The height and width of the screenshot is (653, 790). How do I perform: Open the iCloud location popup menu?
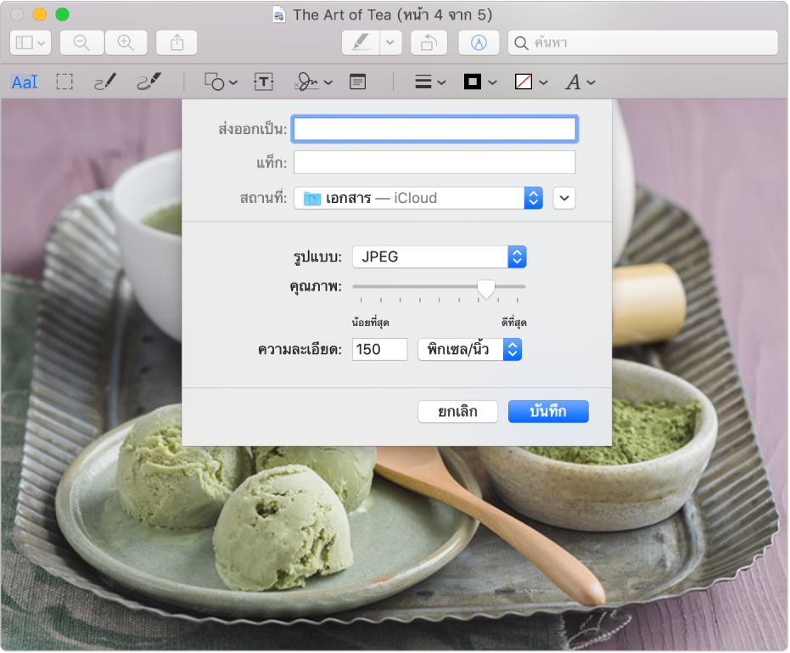[x=418, y=198]
